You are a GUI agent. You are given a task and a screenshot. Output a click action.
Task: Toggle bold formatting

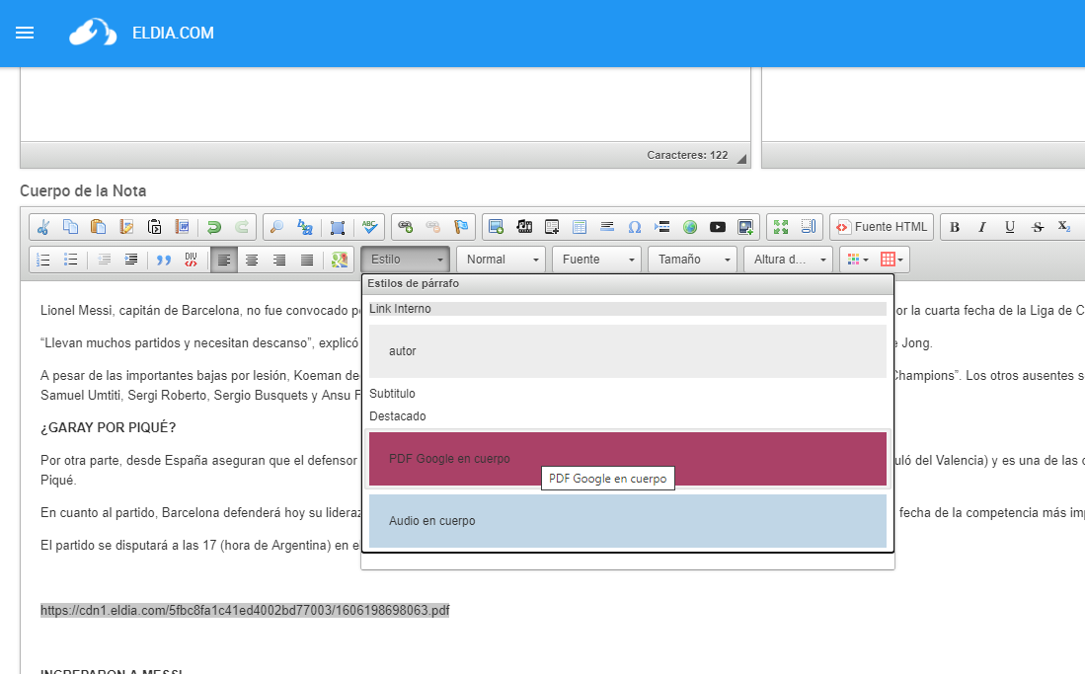(x=955, y=227)
